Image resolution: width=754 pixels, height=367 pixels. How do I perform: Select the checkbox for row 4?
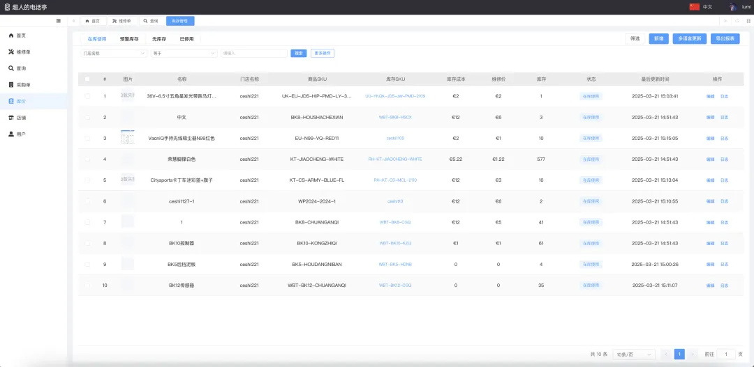pos(87,159)
